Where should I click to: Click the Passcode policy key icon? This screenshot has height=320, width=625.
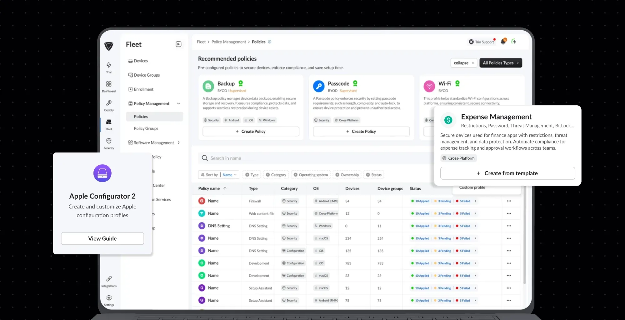tap(319, 86)
